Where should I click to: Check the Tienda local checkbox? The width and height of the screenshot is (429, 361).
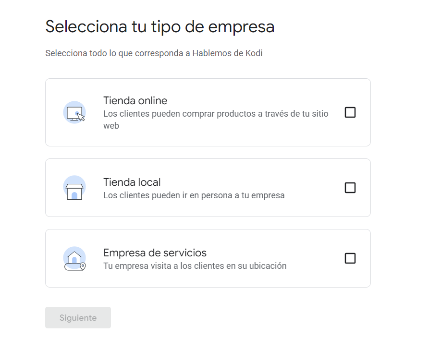[350, 188]
